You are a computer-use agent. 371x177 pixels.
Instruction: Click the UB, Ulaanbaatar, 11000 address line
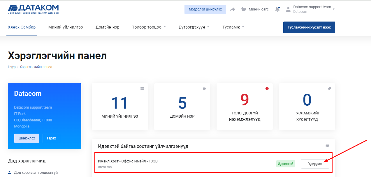click(x=33, y=120)
